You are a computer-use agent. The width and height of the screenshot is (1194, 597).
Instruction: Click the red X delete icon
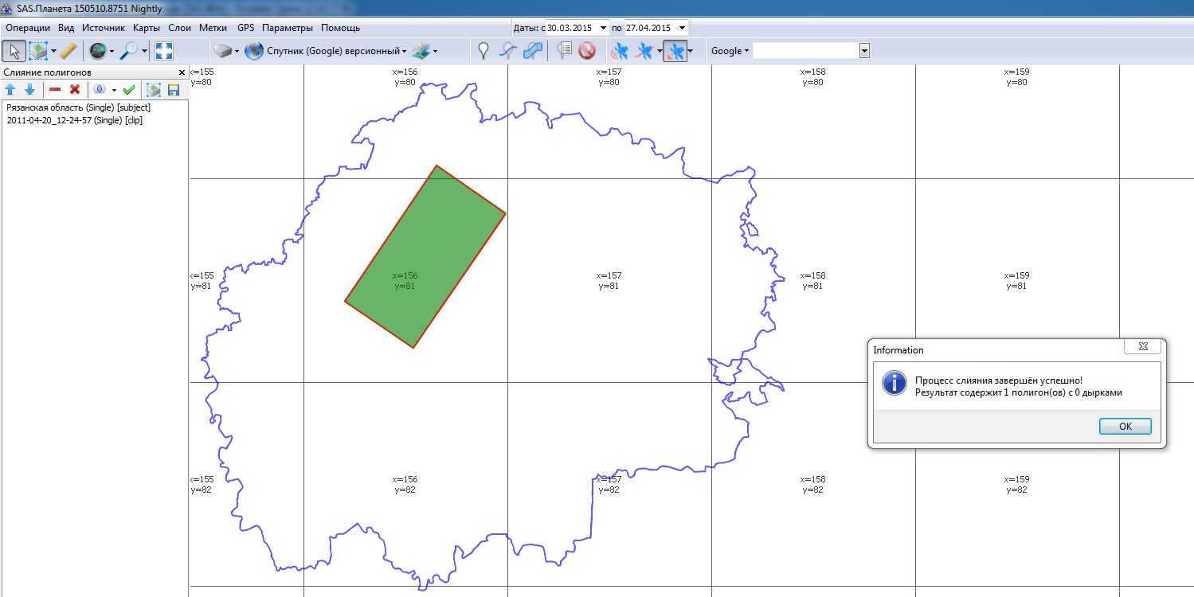pyautogui.click(x=75, y=90)
